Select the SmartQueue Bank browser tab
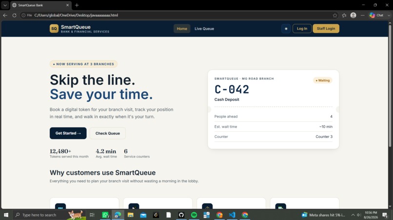The height and width of the screenshot is (220, 393). click(x=40, y=5)
